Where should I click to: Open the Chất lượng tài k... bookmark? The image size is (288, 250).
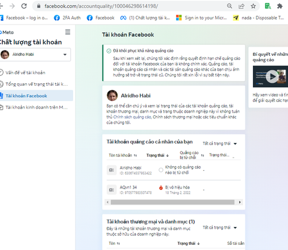click(x=145, y=18)
